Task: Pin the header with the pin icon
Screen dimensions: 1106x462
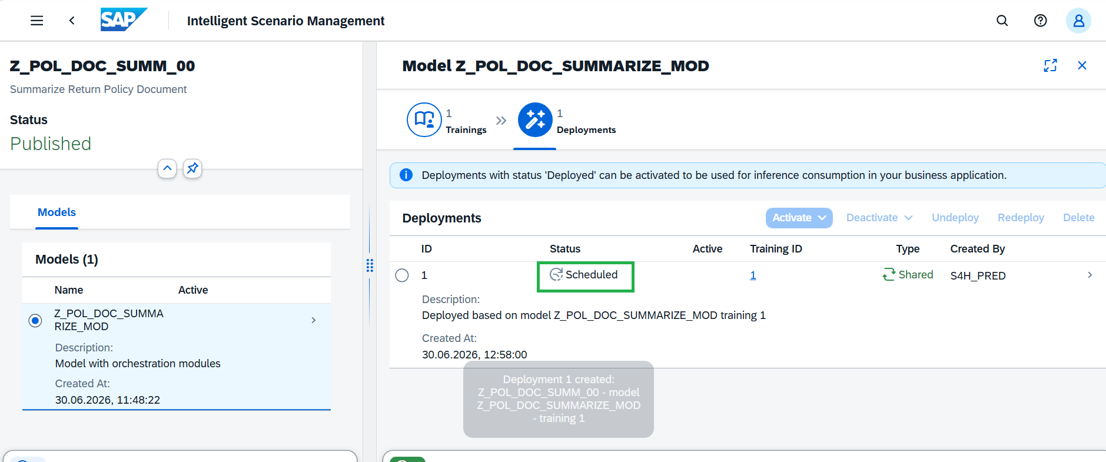Action: tap(192, 168)
